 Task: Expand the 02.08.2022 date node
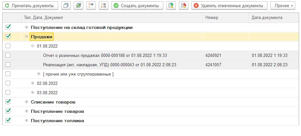[32, 83]
